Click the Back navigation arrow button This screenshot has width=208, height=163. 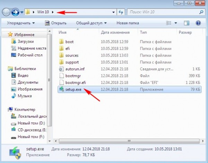click(x=6, y=12)
